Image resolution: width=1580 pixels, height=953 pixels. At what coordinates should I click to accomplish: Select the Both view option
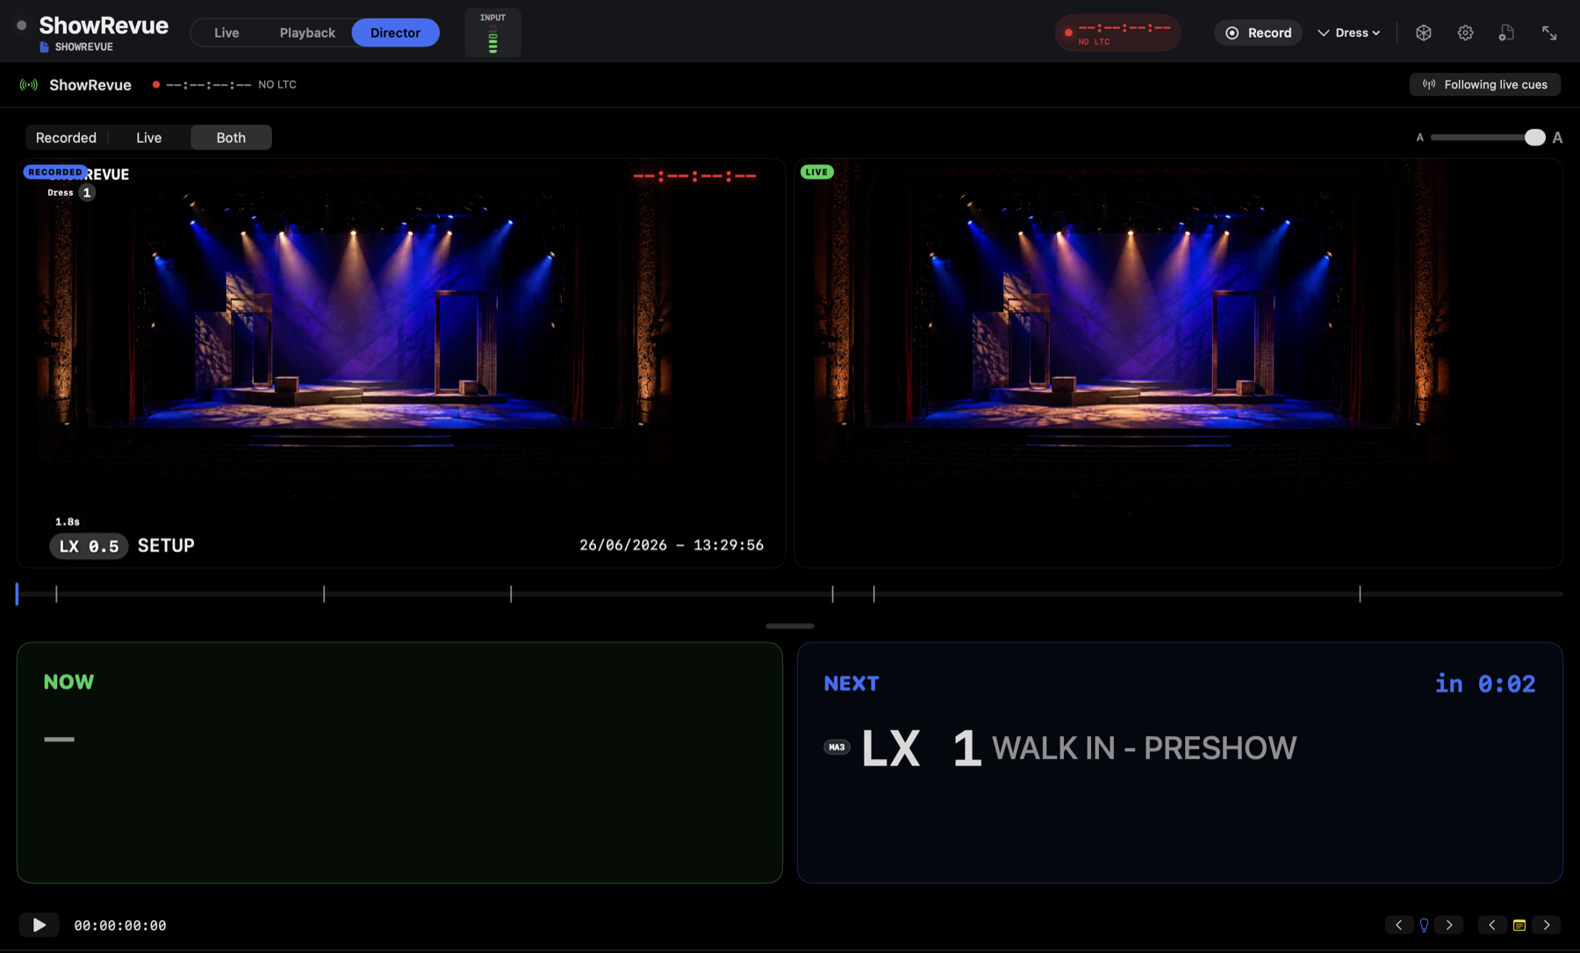coord(231,138)
